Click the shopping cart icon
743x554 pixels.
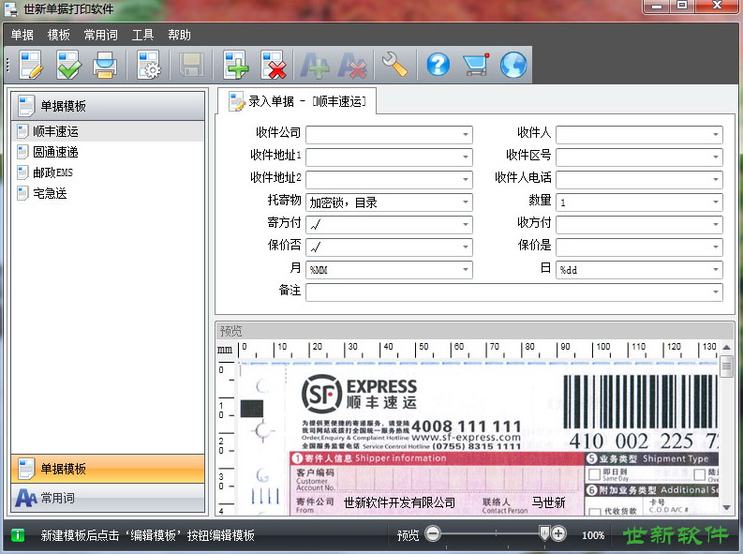coord(476,65)
